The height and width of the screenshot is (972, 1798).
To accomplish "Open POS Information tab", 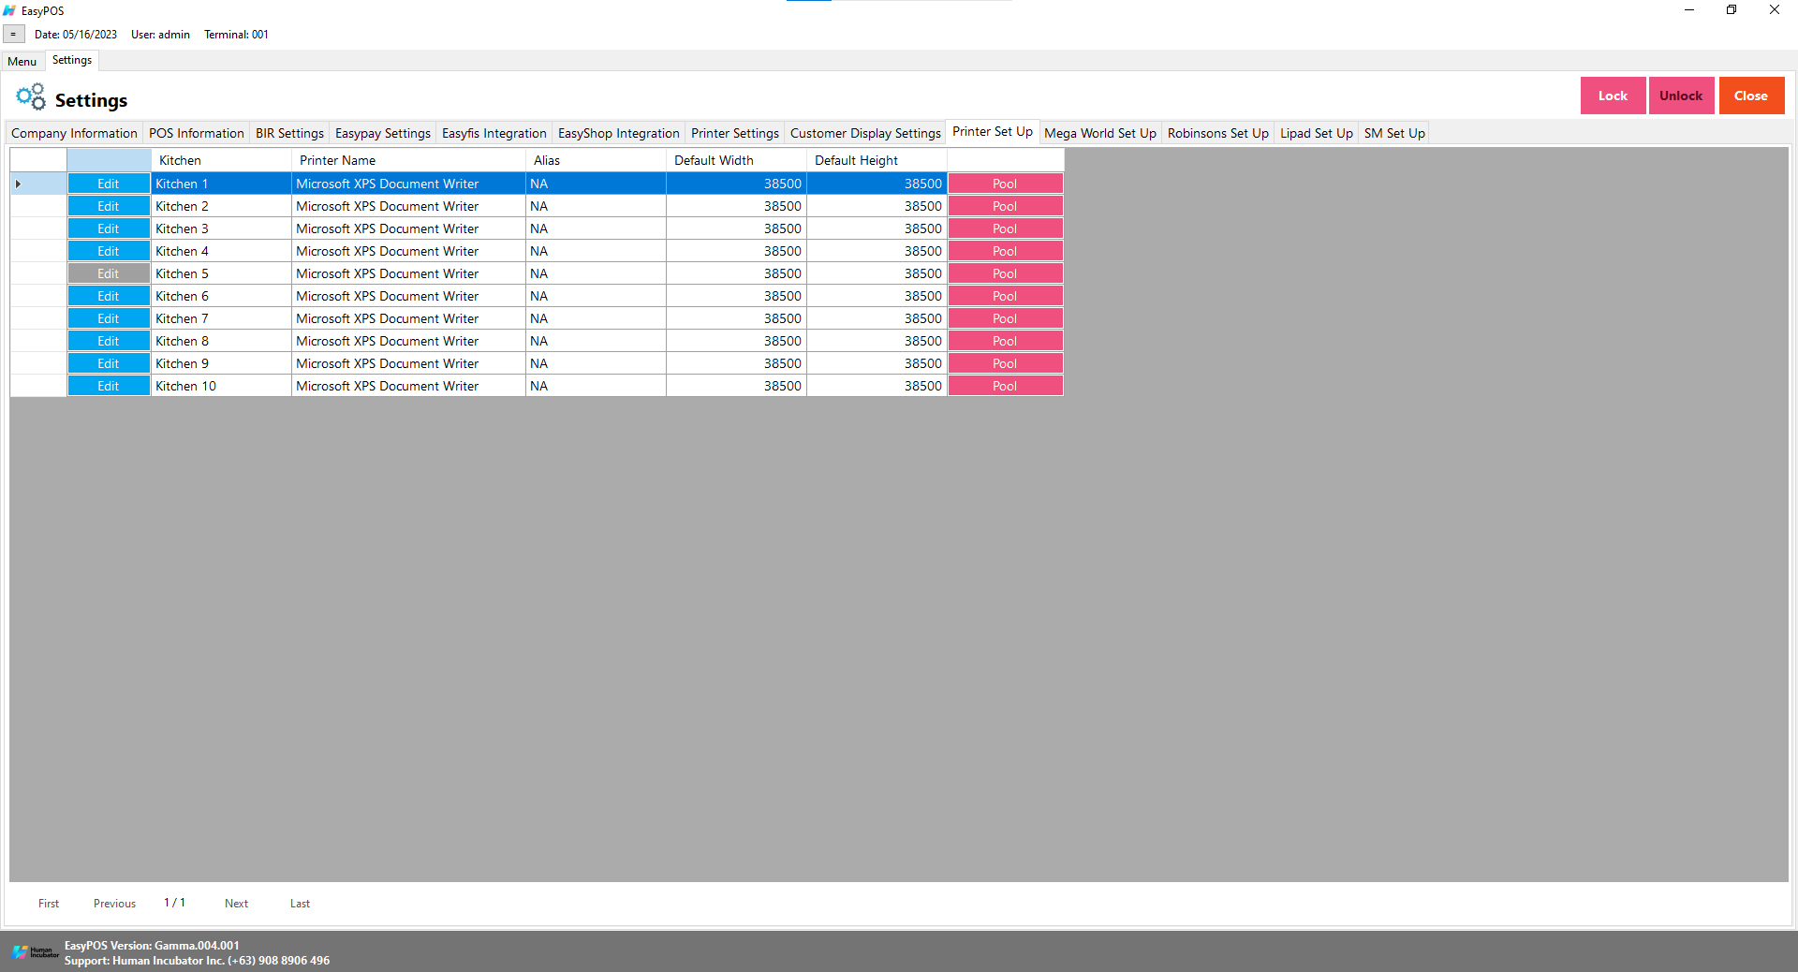I will (x=197, y=133).
